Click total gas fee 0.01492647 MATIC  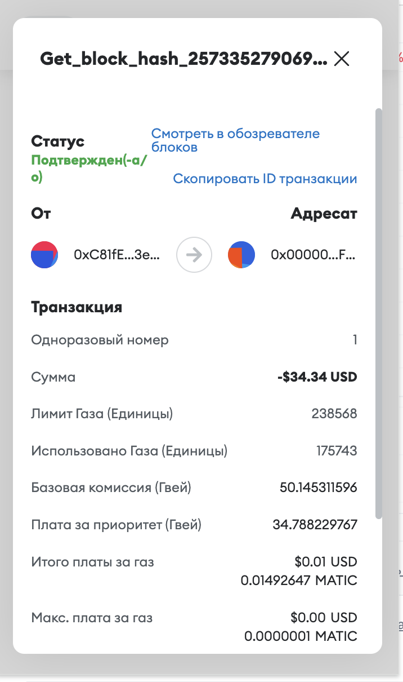(299, 581)
